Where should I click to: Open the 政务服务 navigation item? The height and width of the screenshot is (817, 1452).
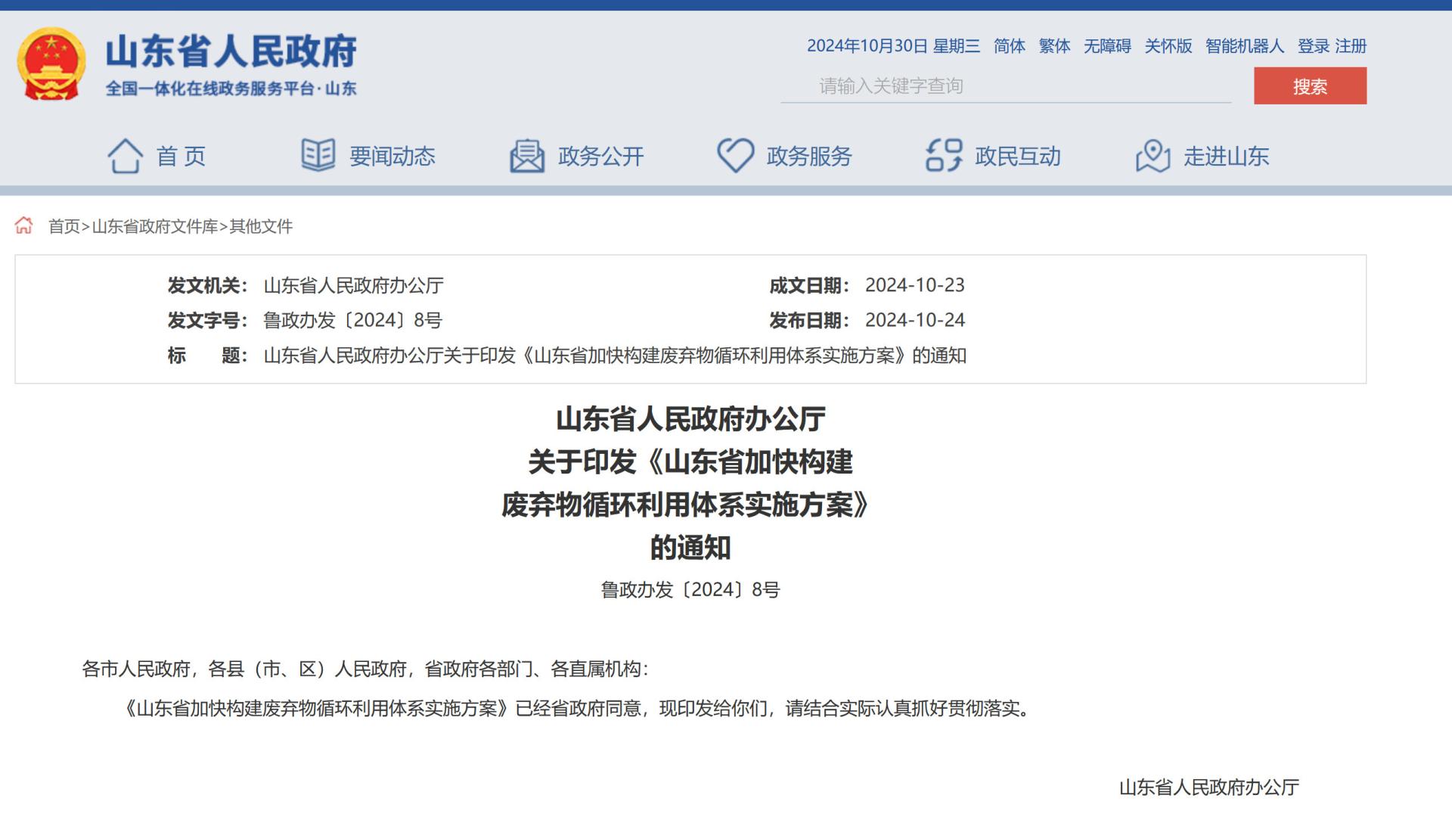coord(809,157)
